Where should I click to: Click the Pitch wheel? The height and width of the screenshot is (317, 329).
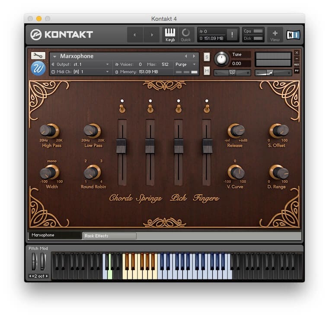point(34,261)
